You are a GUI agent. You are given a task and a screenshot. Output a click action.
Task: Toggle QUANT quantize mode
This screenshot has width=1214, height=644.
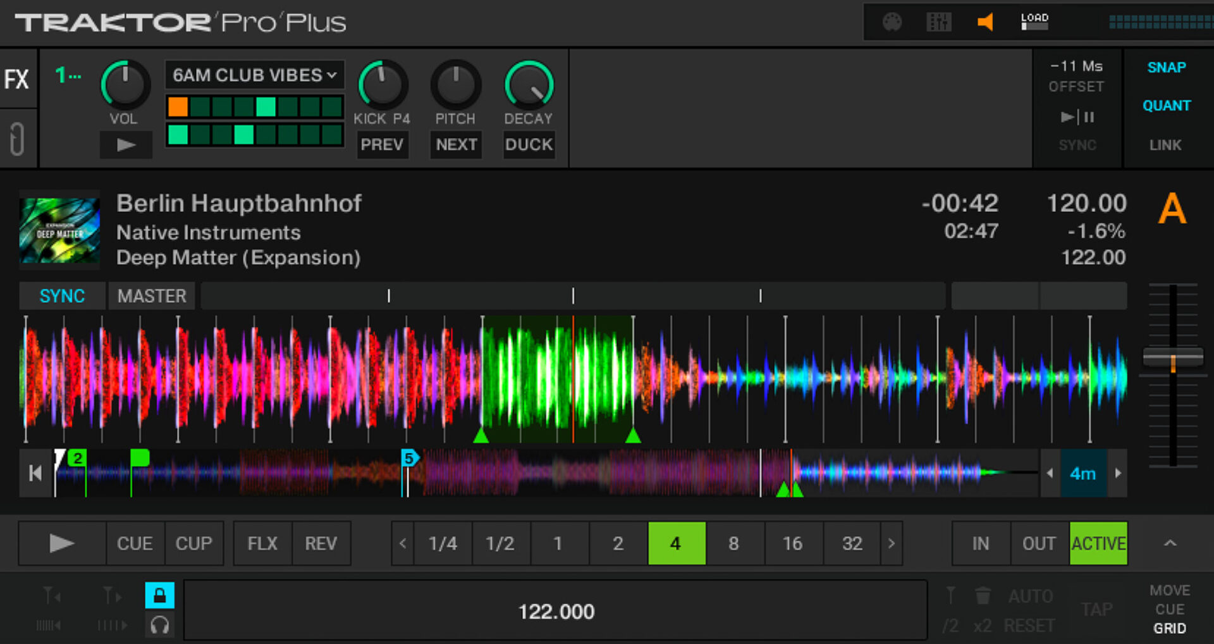[x=1167, y=106]
